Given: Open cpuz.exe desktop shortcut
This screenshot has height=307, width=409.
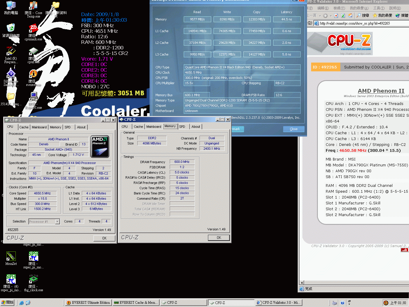Looking at the screenshot, I should (x=33, y=54).
